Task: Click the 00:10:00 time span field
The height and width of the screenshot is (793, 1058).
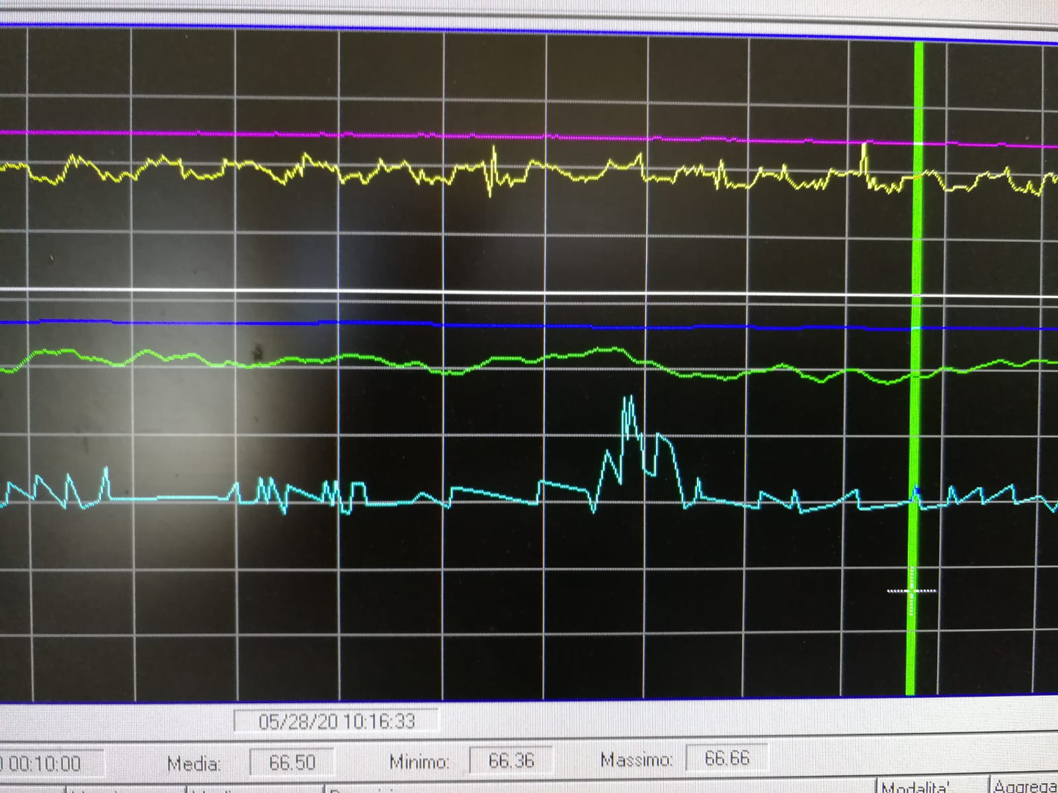Action: (x=50, y=764)
